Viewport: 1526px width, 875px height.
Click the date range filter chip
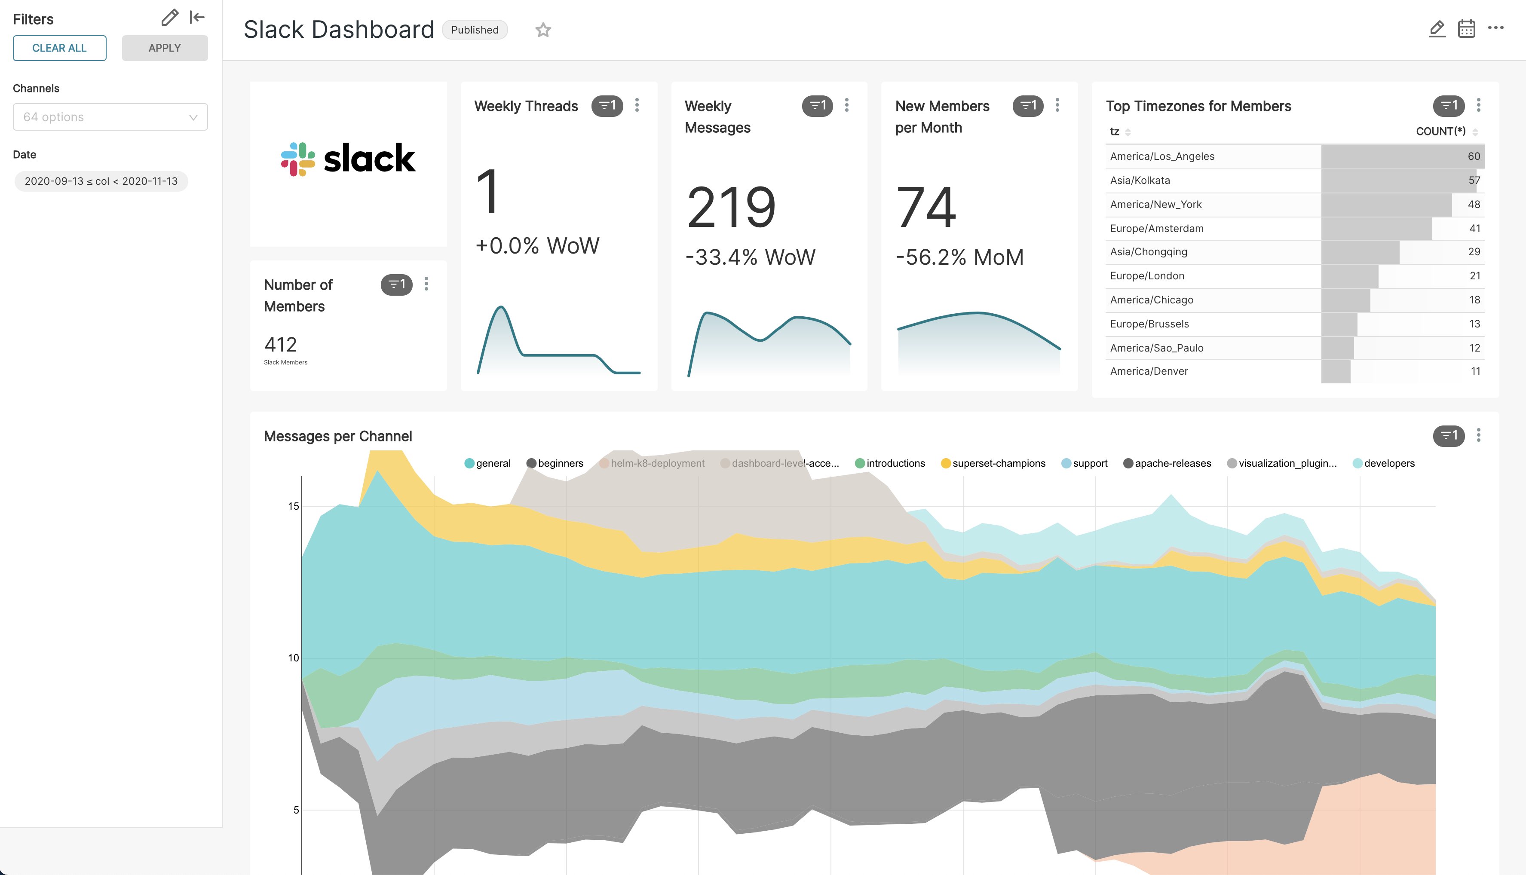point(101,181)
